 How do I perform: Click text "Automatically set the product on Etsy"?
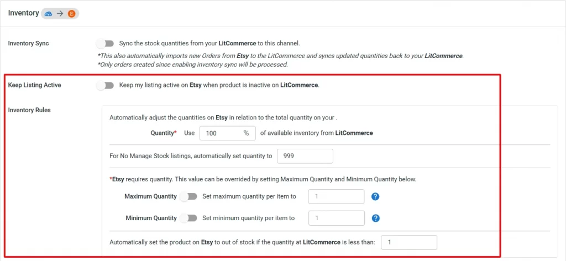[x=161, y=243]
